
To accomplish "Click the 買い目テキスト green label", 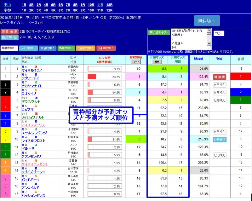I will 159,32.
